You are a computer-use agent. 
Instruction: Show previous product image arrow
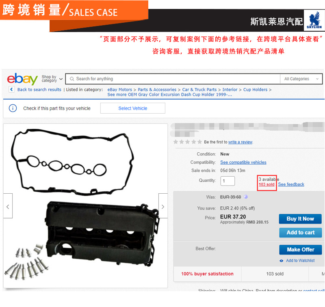8,206
